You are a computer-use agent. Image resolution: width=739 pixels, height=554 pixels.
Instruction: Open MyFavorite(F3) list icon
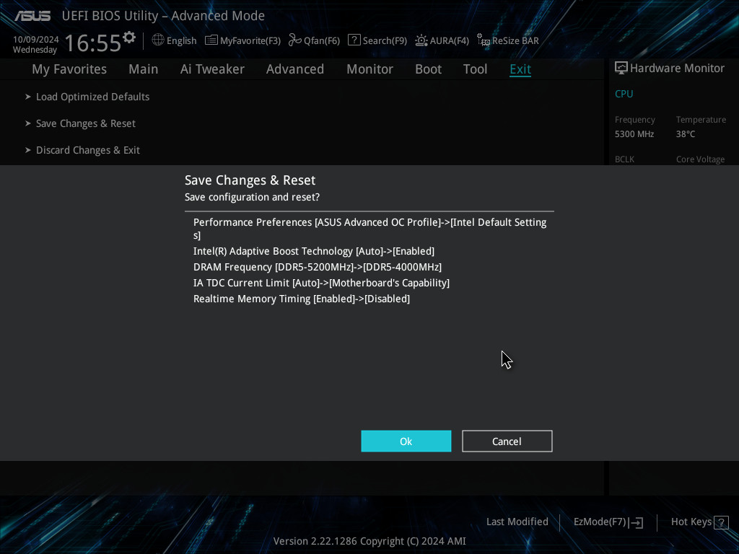point(211,40)
